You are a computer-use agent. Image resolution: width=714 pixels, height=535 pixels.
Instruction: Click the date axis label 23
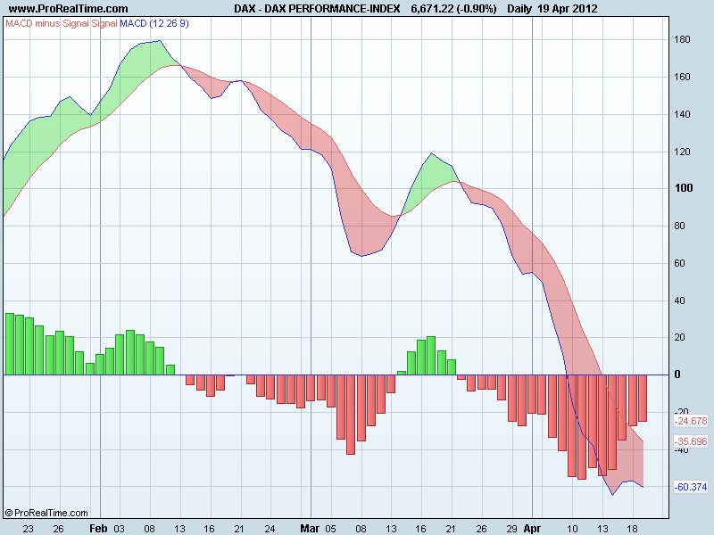point(28,529)
